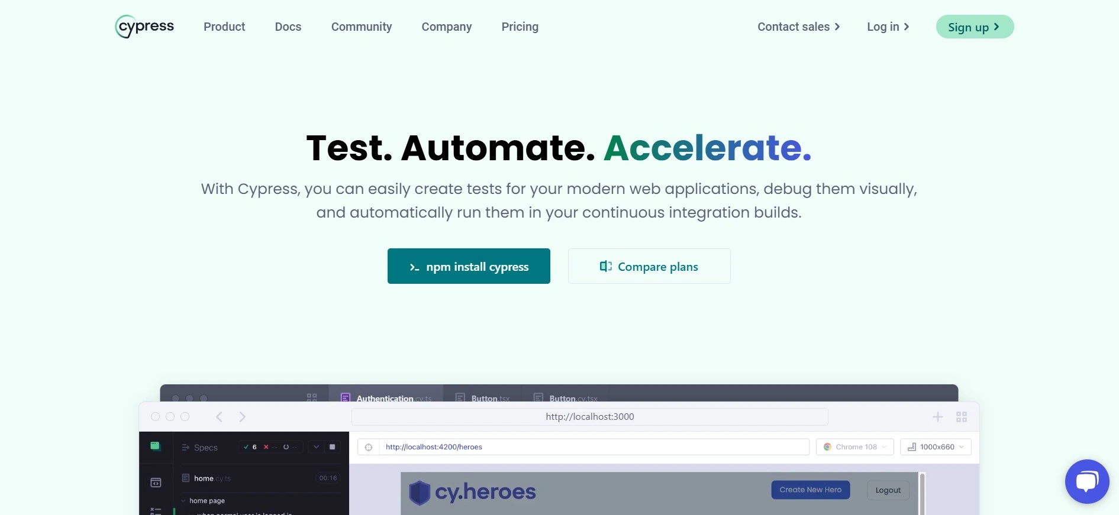The image size is (1119, 515).
Task: Click the 00:16 duration badge
Action: 328,478
